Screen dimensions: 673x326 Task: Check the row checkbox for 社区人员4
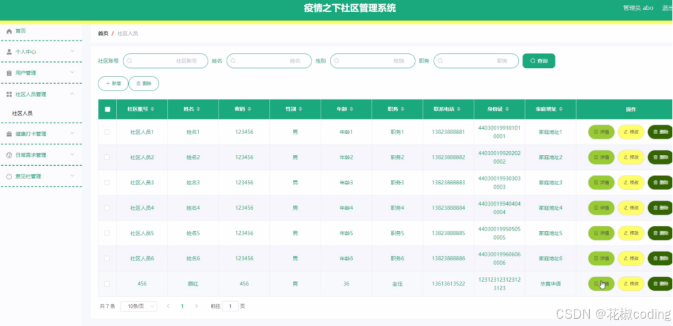point(107,208)
